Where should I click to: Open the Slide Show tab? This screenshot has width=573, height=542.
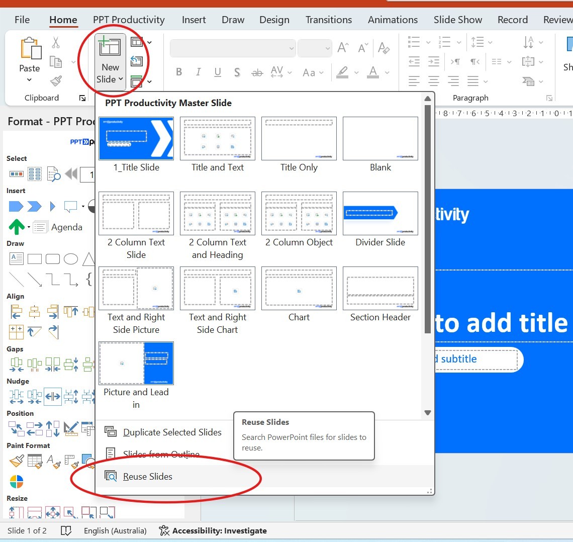click(x=457, y=20)
